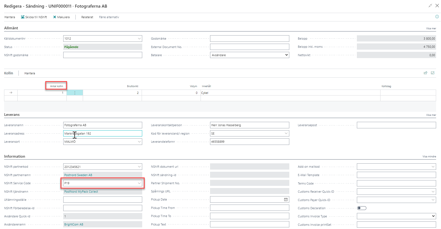Viewport: 441px width, 229px height.
Task: Open the info icon at top right
Action: [437, 17]
